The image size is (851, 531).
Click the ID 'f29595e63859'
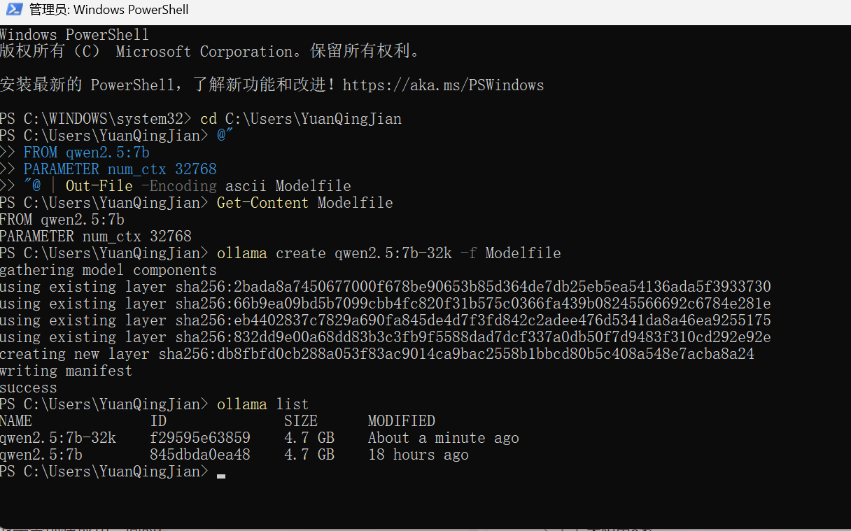click(x=200, y=438)
